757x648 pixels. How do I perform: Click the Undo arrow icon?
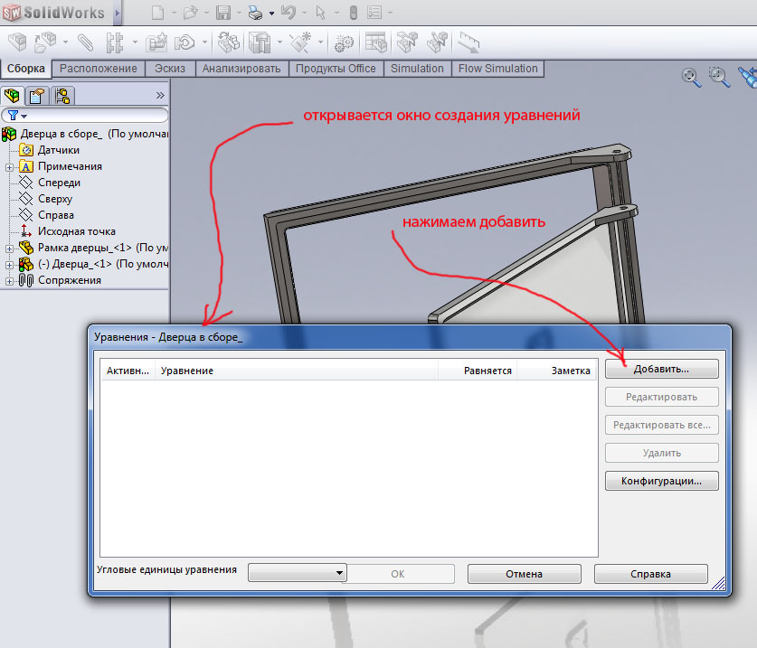pos(288,13)
